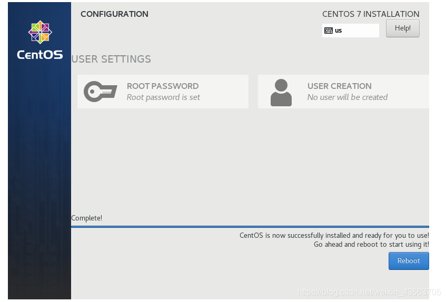Click the CentOS wordmark in the sidebar
The height and width of the screenshot is (302, 446).
click(40, 55)
